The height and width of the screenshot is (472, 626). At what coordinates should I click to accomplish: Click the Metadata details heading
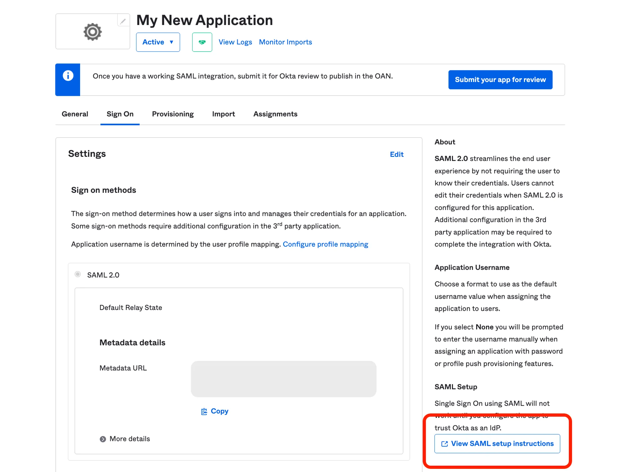132,342
